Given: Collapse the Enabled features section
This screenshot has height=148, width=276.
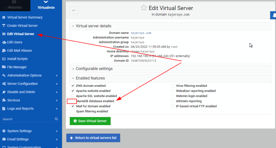Looking at the screenshot, I should [x=170, y=78].
